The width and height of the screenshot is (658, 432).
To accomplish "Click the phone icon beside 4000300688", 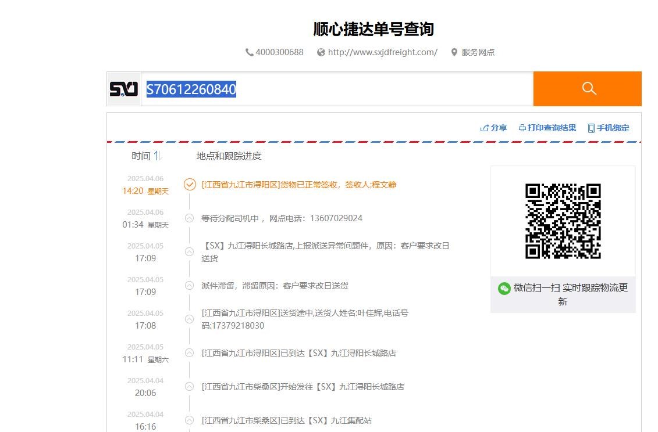I will pyautogui.click(x=249, y=52).
